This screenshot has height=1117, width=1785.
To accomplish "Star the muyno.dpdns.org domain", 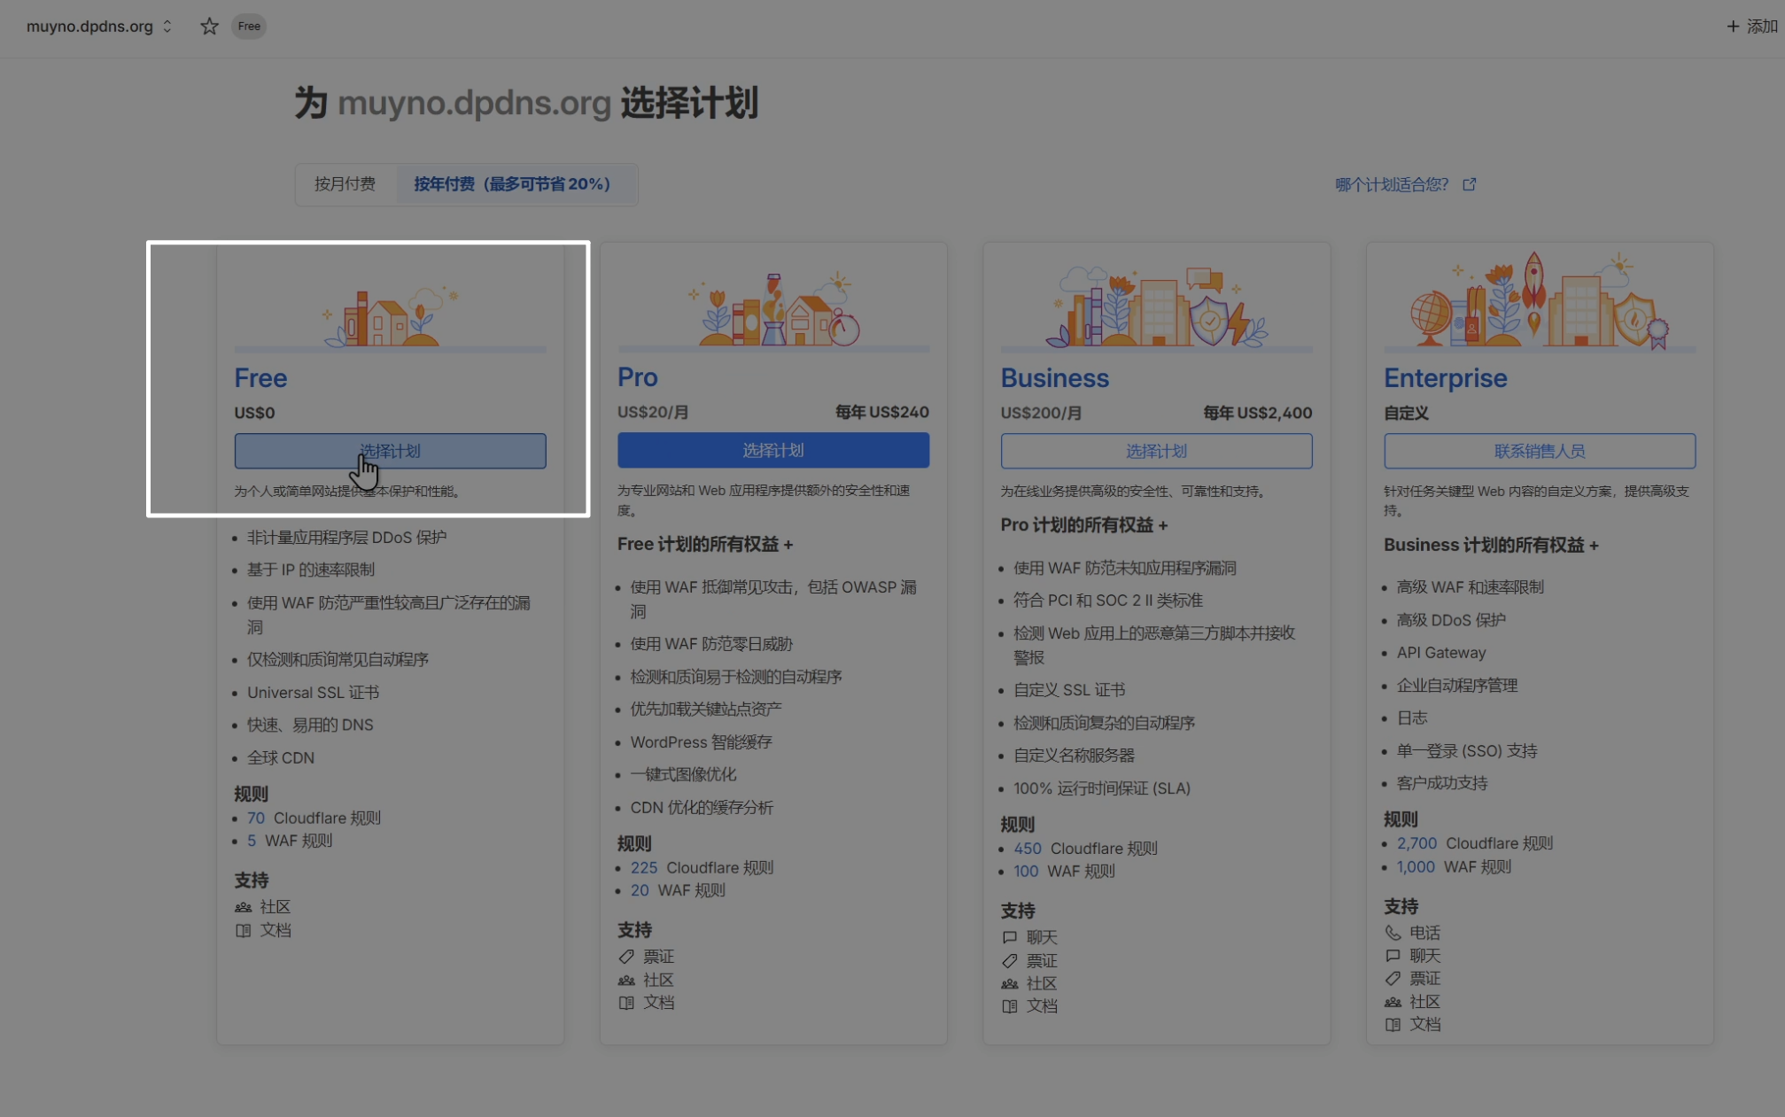I will tap(209, 27).
